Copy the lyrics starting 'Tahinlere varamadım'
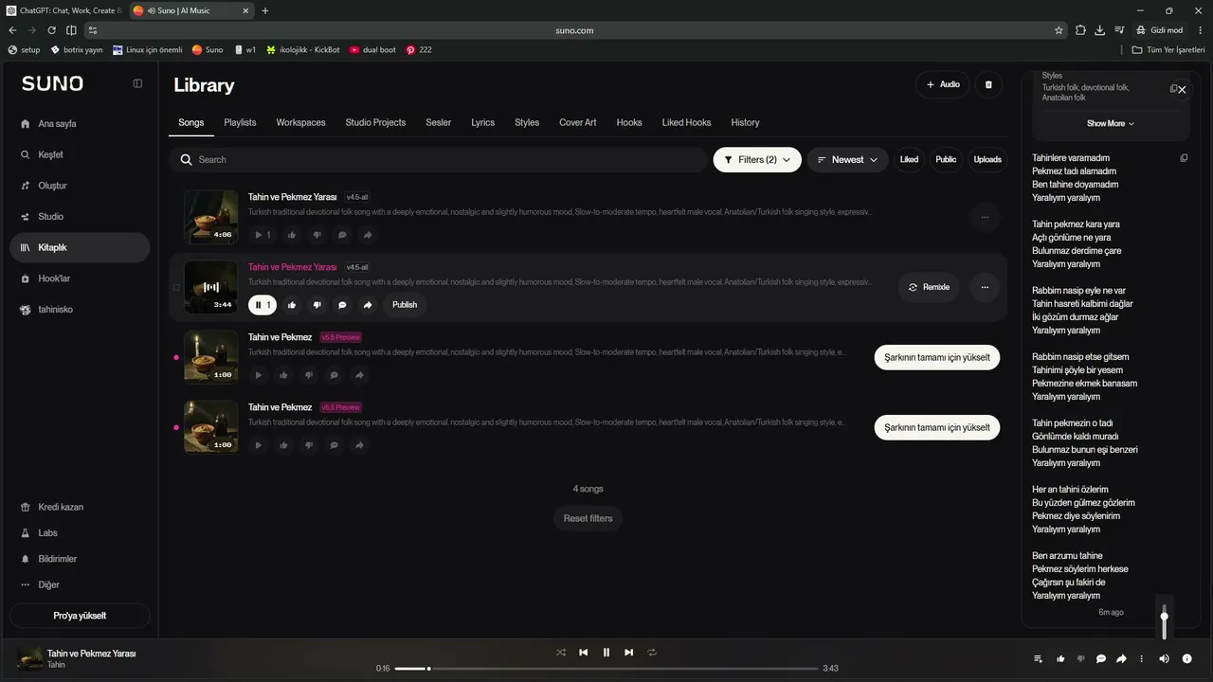 [1184, 158]
